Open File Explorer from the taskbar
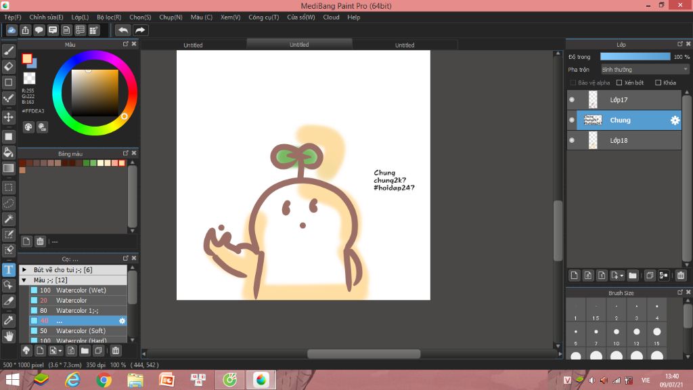Viewport: 693px width, 390px height. coord(135,380)
